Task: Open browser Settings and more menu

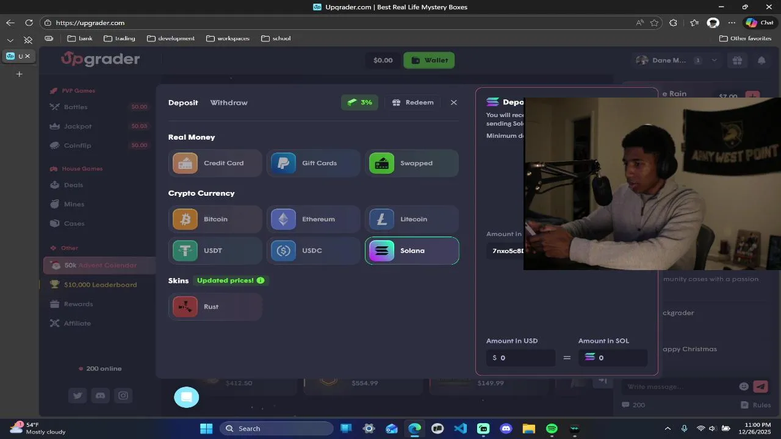Action: point(732,23)
